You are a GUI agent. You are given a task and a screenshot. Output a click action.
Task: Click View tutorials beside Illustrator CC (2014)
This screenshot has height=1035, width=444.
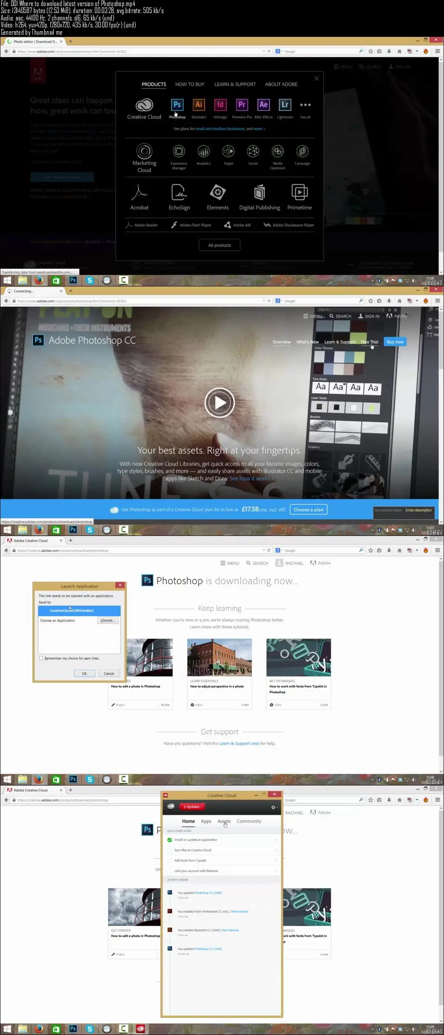pos(230,930)
